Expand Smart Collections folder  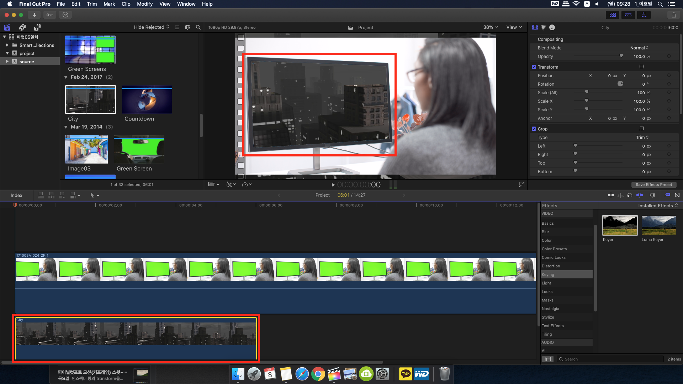tap(7, 45)
